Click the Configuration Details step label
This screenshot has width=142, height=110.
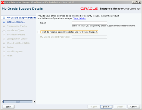(17, 39)
